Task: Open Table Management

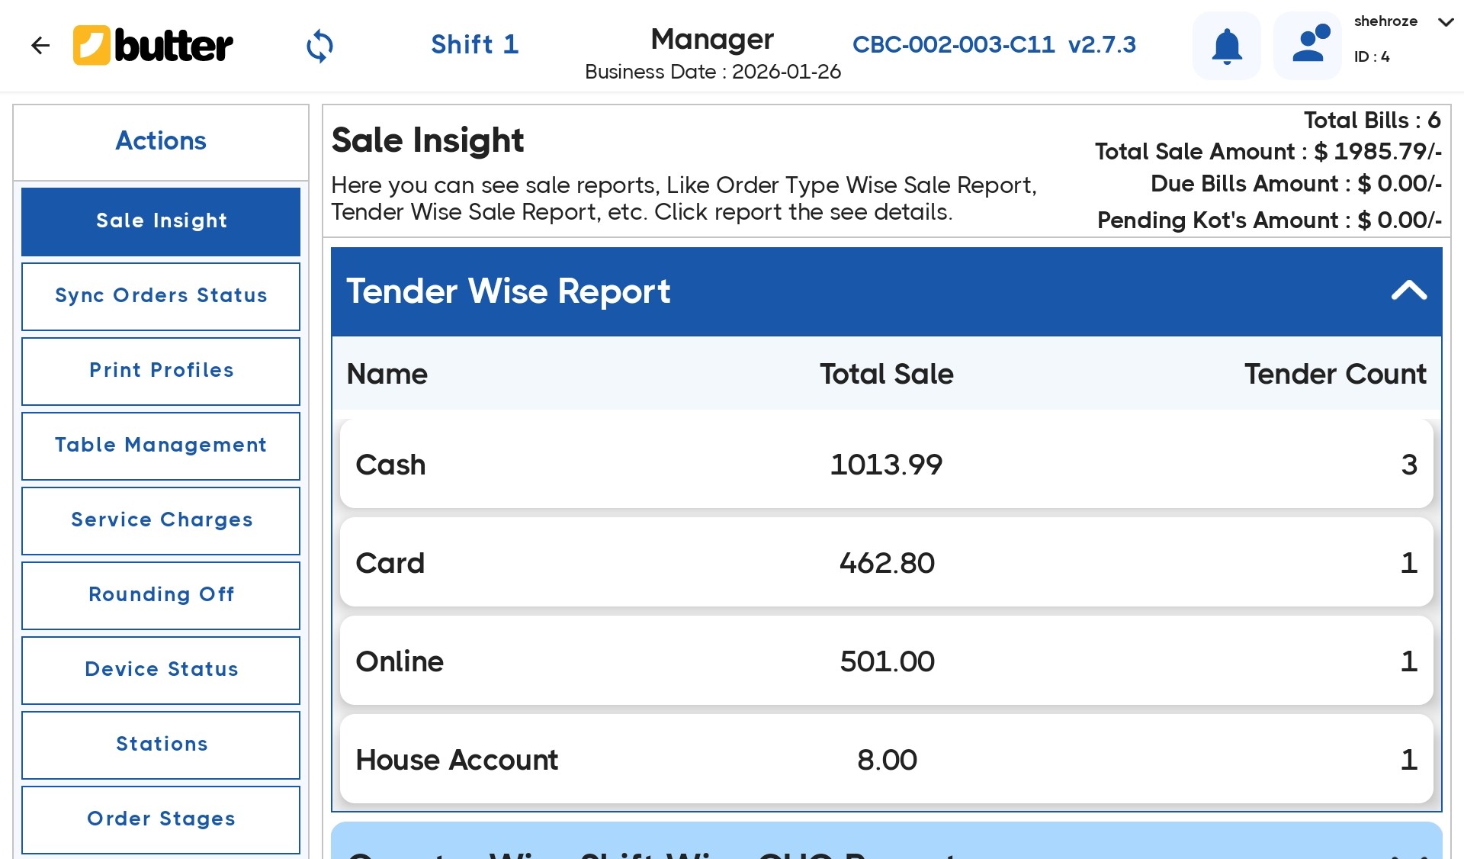Action: [x=161, y=446]
